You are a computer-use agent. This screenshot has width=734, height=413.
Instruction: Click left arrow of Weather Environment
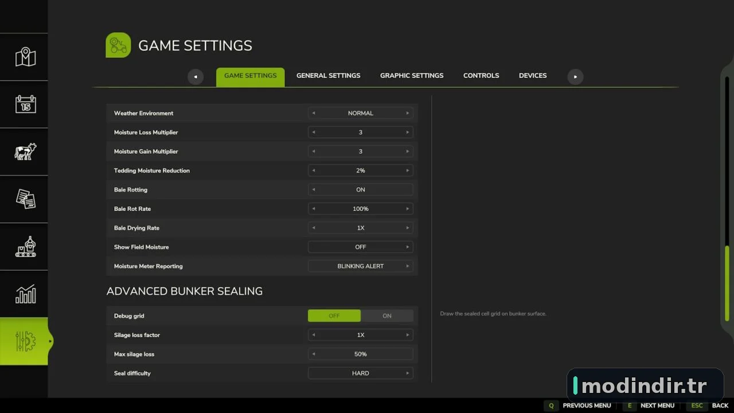[313, 113]
